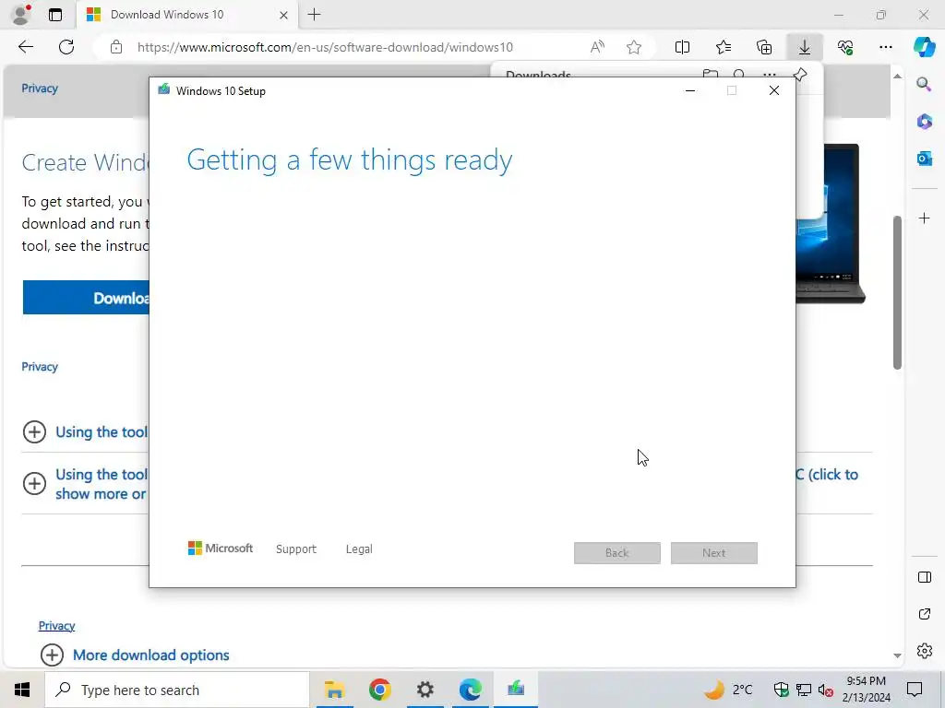Refresh the current page
This screenshot has height=708, width=945.
(x=66, y=47)
